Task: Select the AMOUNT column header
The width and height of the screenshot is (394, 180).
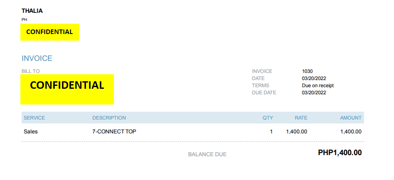Action: tap(351, 118)
